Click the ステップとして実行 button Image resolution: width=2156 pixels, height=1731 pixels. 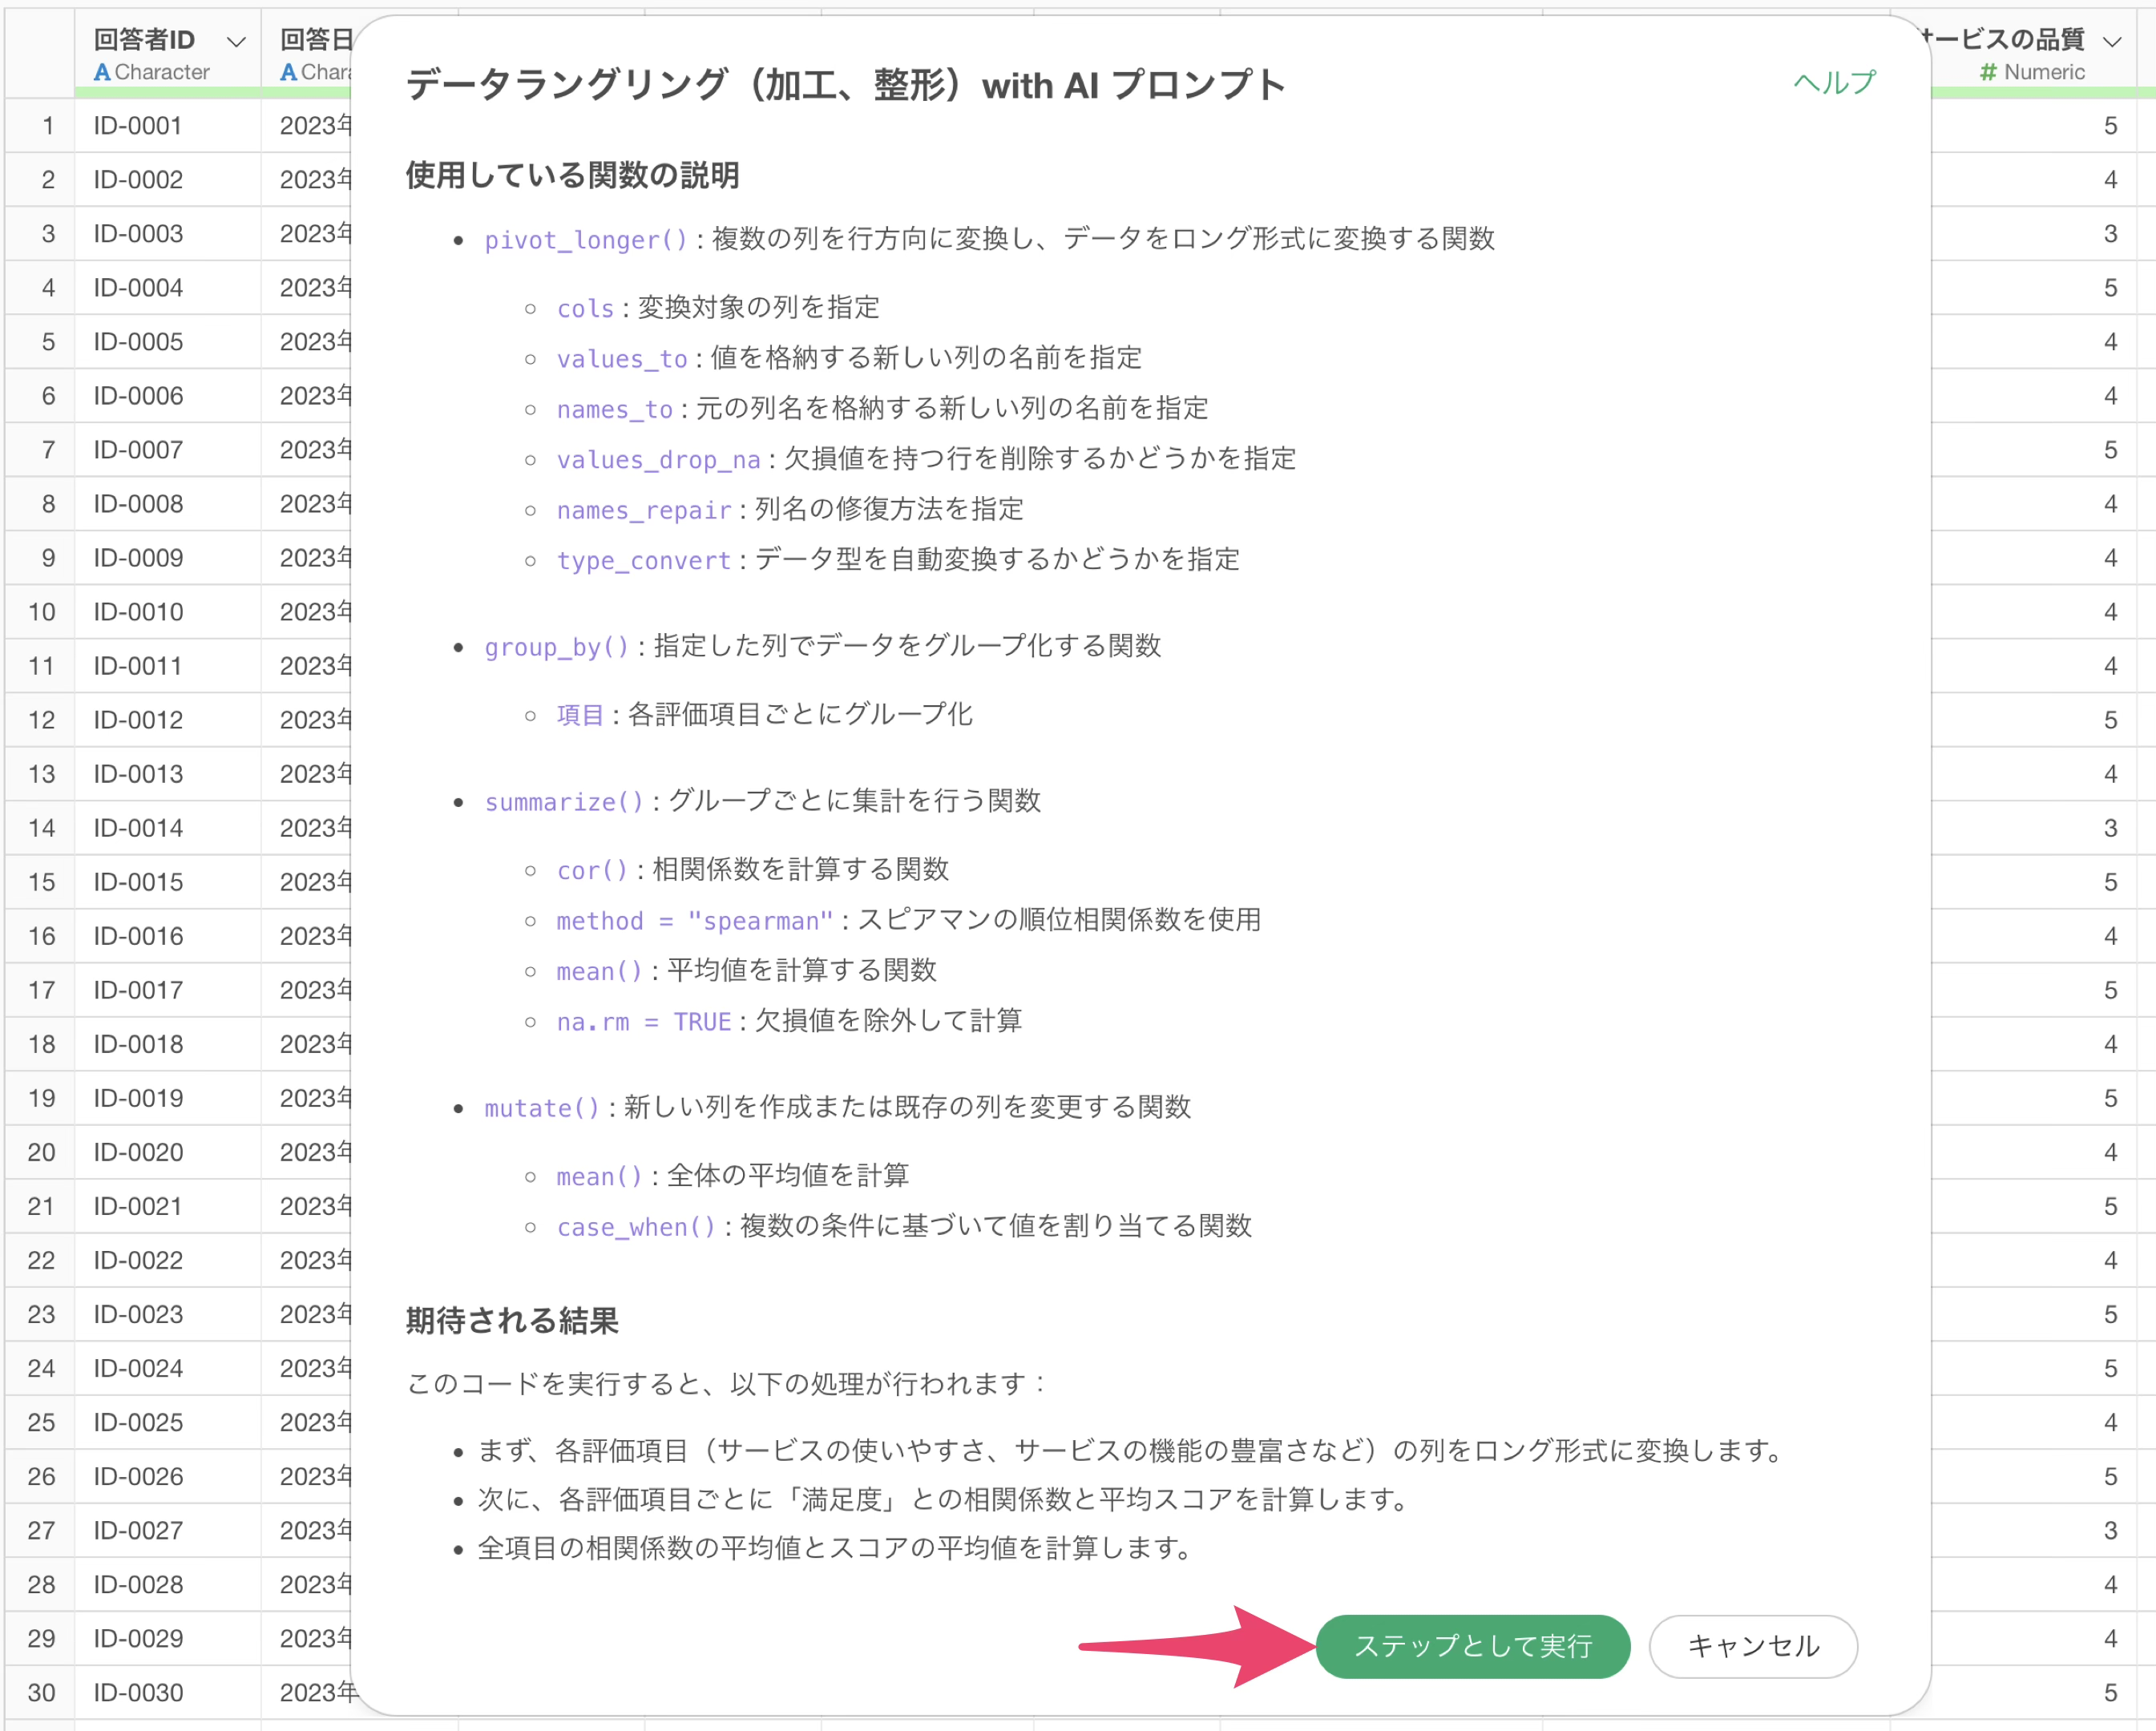(1472, 1645)
